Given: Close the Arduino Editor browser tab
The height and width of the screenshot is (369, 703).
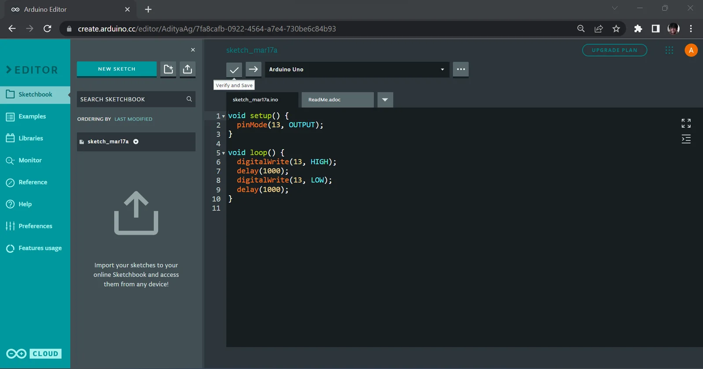Looking at the screenshot, I should 127,9.
